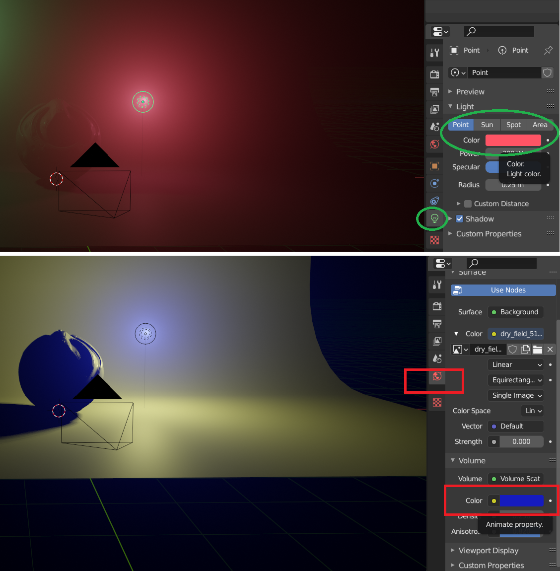Image resolution: width=560 pixels, height=571 pixels.
Task: Open the Equirectangular projection dropdown
Action: coord(515,380)
